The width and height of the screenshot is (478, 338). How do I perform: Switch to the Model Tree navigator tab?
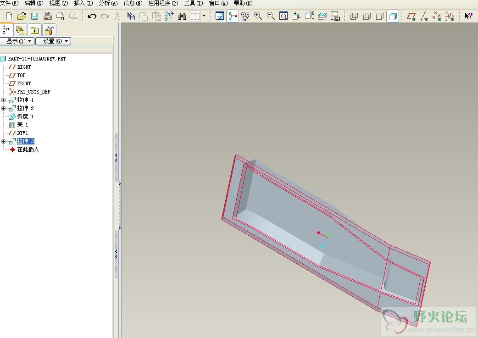(x=6, y=29)
